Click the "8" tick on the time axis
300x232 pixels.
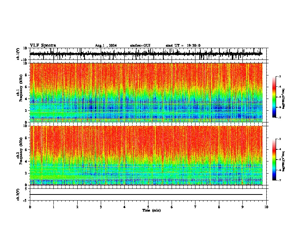tap(219, 207)
